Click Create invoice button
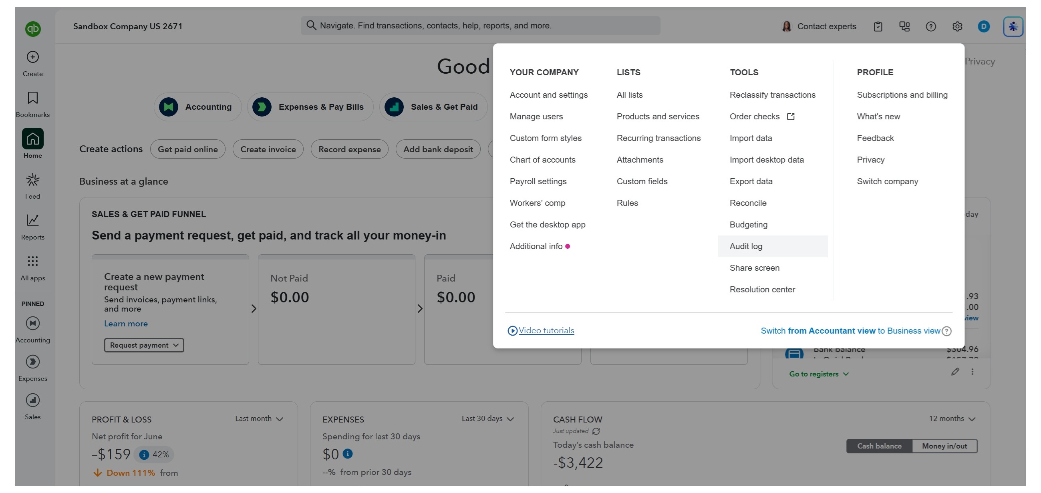 [x=268, y=149]
